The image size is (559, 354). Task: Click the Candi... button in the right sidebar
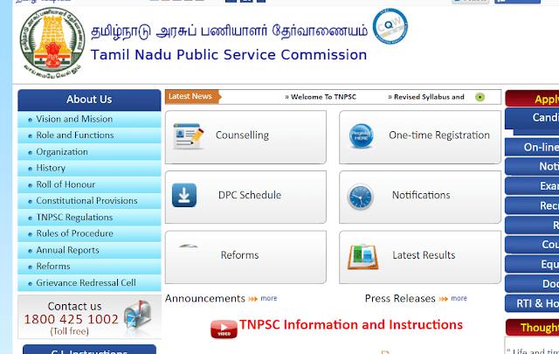[532, 119]
